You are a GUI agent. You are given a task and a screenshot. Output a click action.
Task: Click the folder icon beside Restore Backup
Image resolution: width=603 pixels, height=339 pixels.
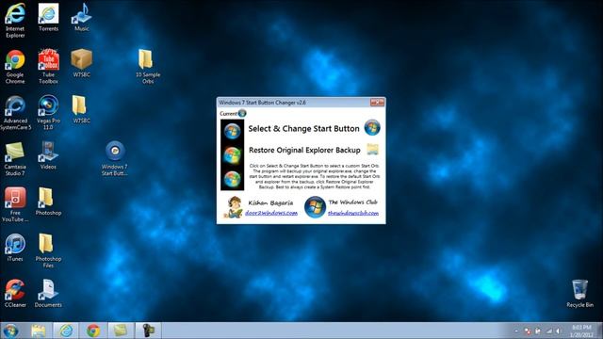coord(373,149)
